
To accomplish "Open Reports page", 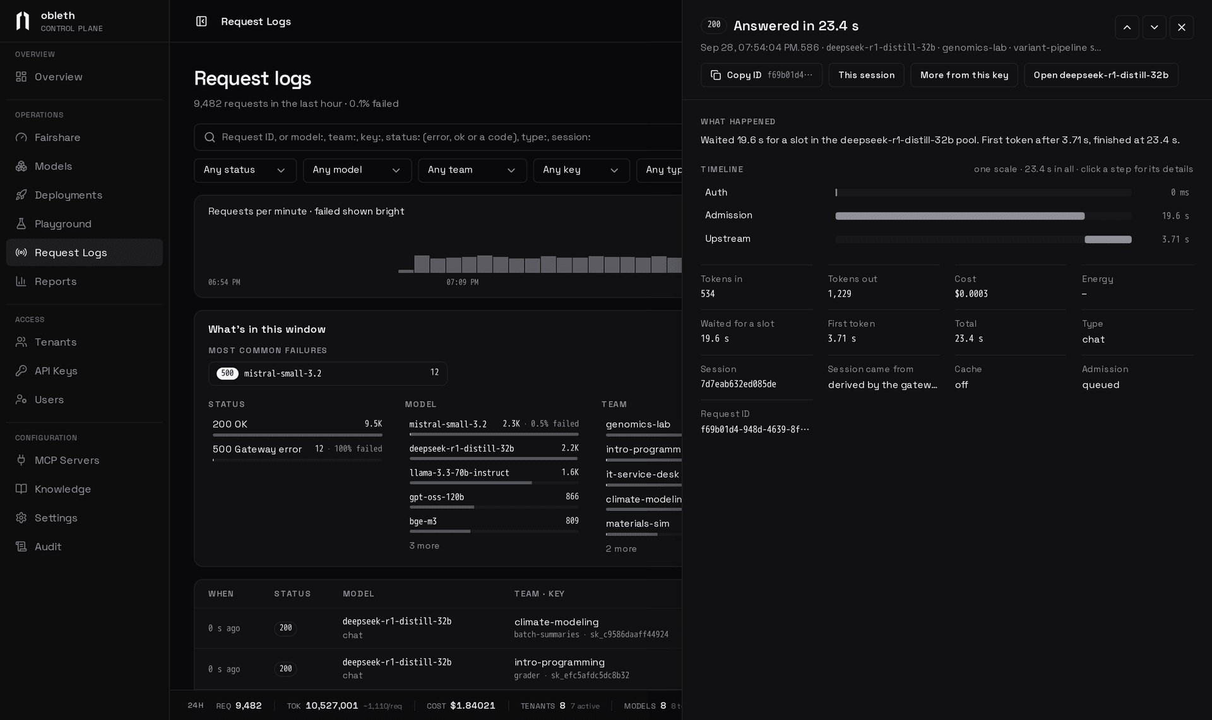I will 85,282.
